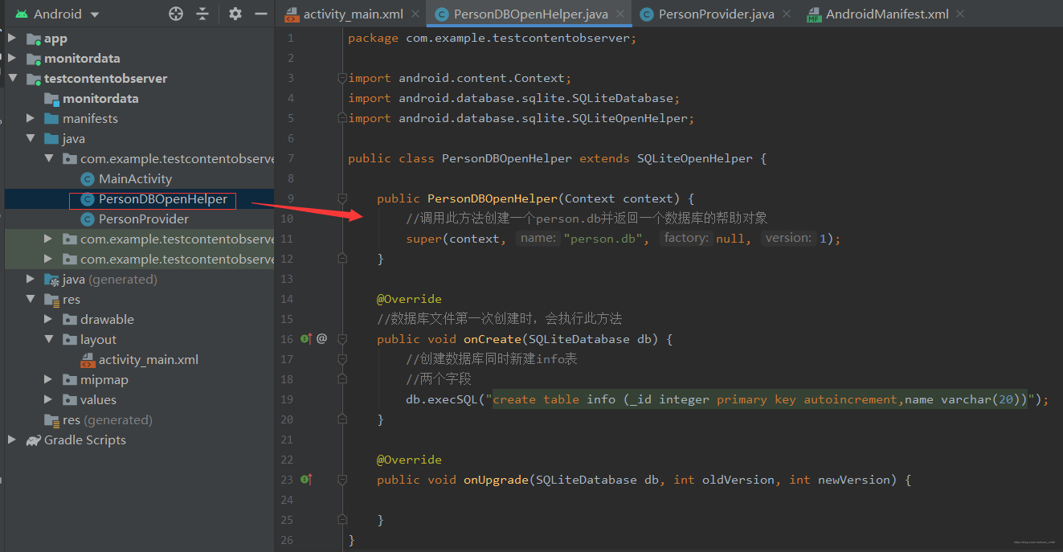
Task: Expand the java (generated) folder arrow
Action: (31, 280)
